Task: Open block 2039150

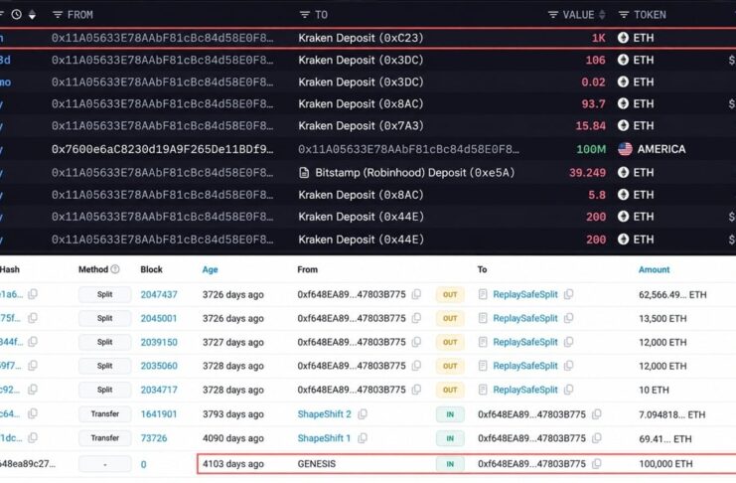Action: [159, 342]
